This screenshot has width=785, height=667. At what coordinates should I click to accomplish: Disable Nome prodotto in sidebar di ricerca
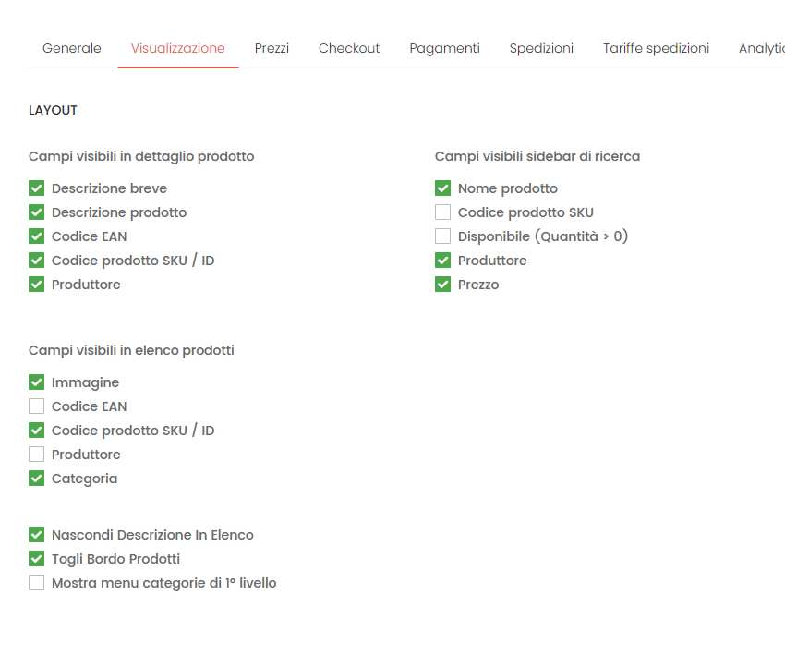pyautogui.click(x=442, y=188)
